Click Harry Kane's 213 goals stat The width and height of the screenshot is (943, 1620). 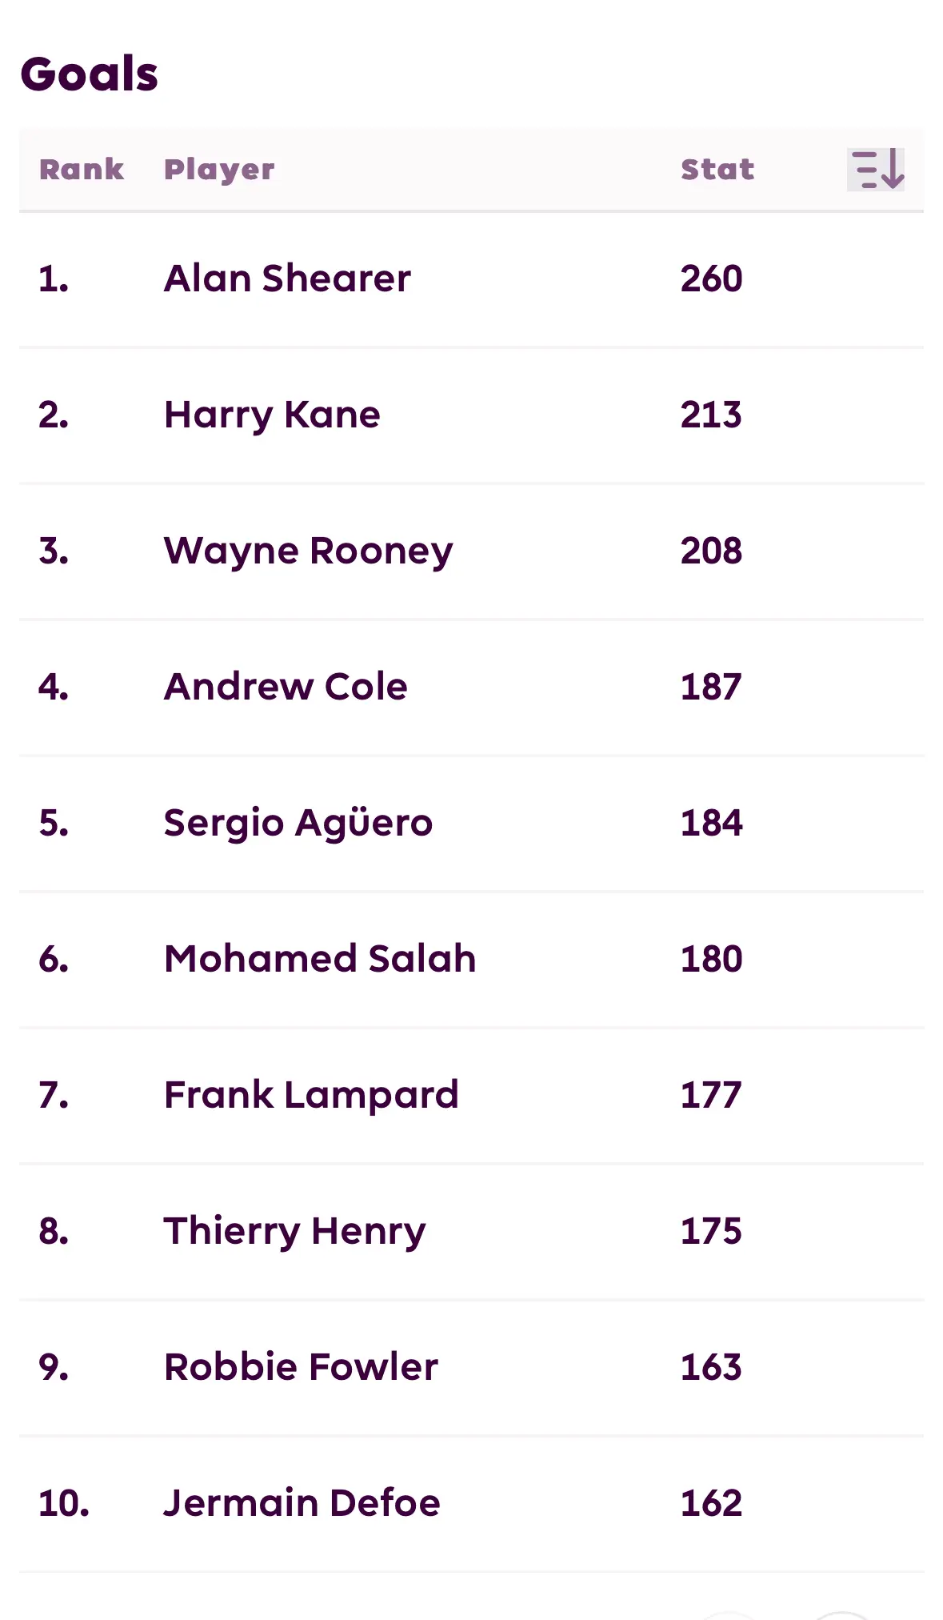(711, 415)
